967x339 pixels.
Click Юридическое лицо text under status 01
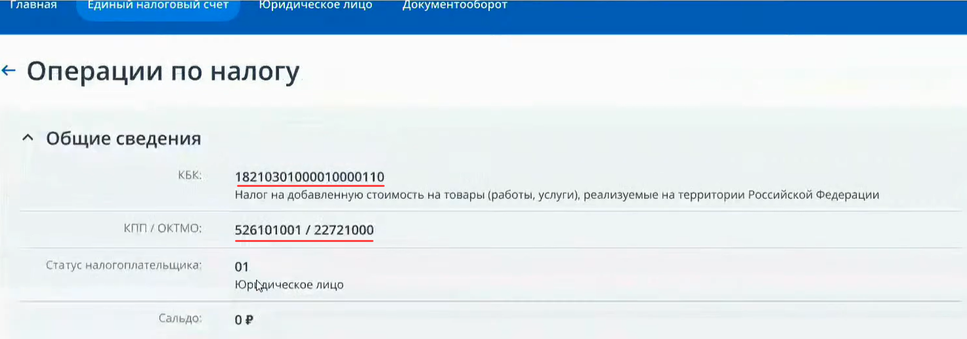(289, 285)
